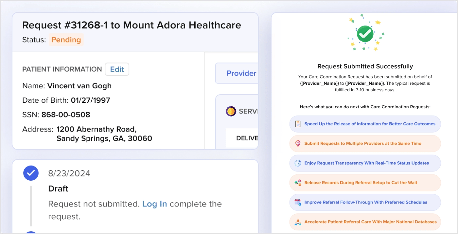Click the calendar icon for Preferred Schedules
458x234 pixels.
298,202
